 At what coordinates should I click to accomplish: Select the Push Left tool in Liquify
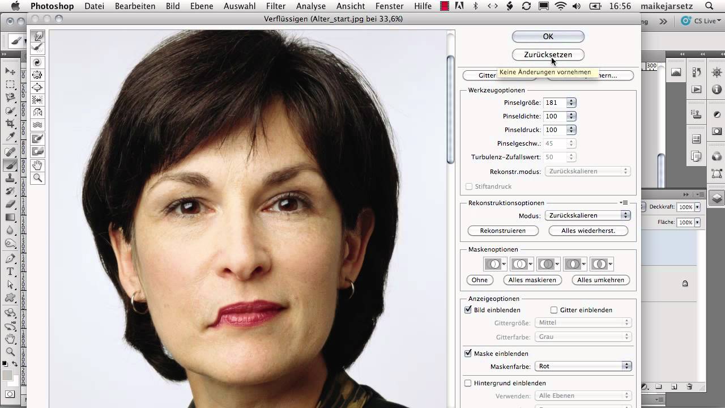point(38,100)
